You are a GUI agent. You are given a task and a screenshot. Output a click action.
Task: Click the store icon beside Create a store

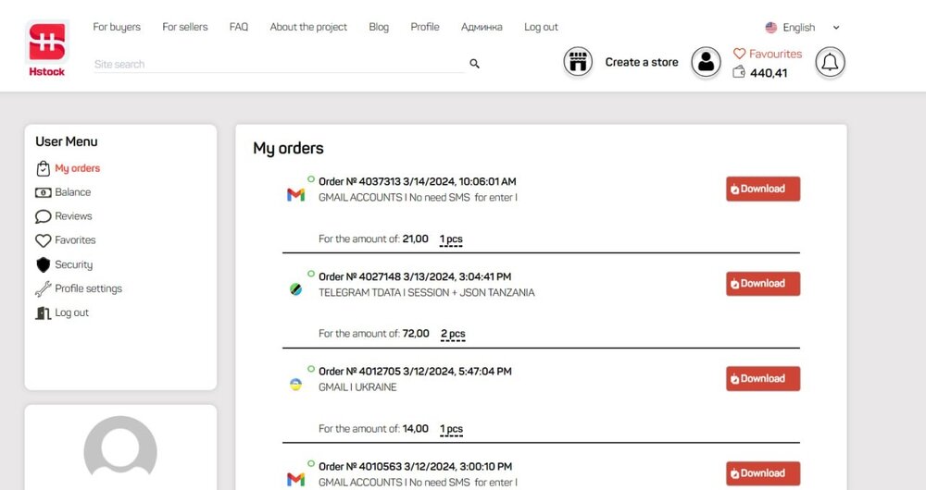[578, 62]
